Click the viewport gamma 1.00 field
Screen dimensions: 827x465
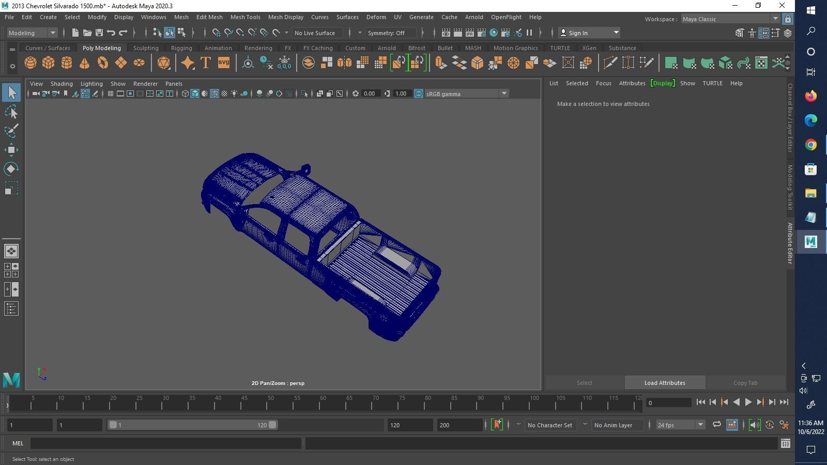tap(402, 94)
